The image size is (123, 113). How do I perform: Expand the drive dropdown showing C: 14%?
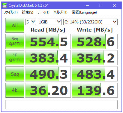click(90, 22)
